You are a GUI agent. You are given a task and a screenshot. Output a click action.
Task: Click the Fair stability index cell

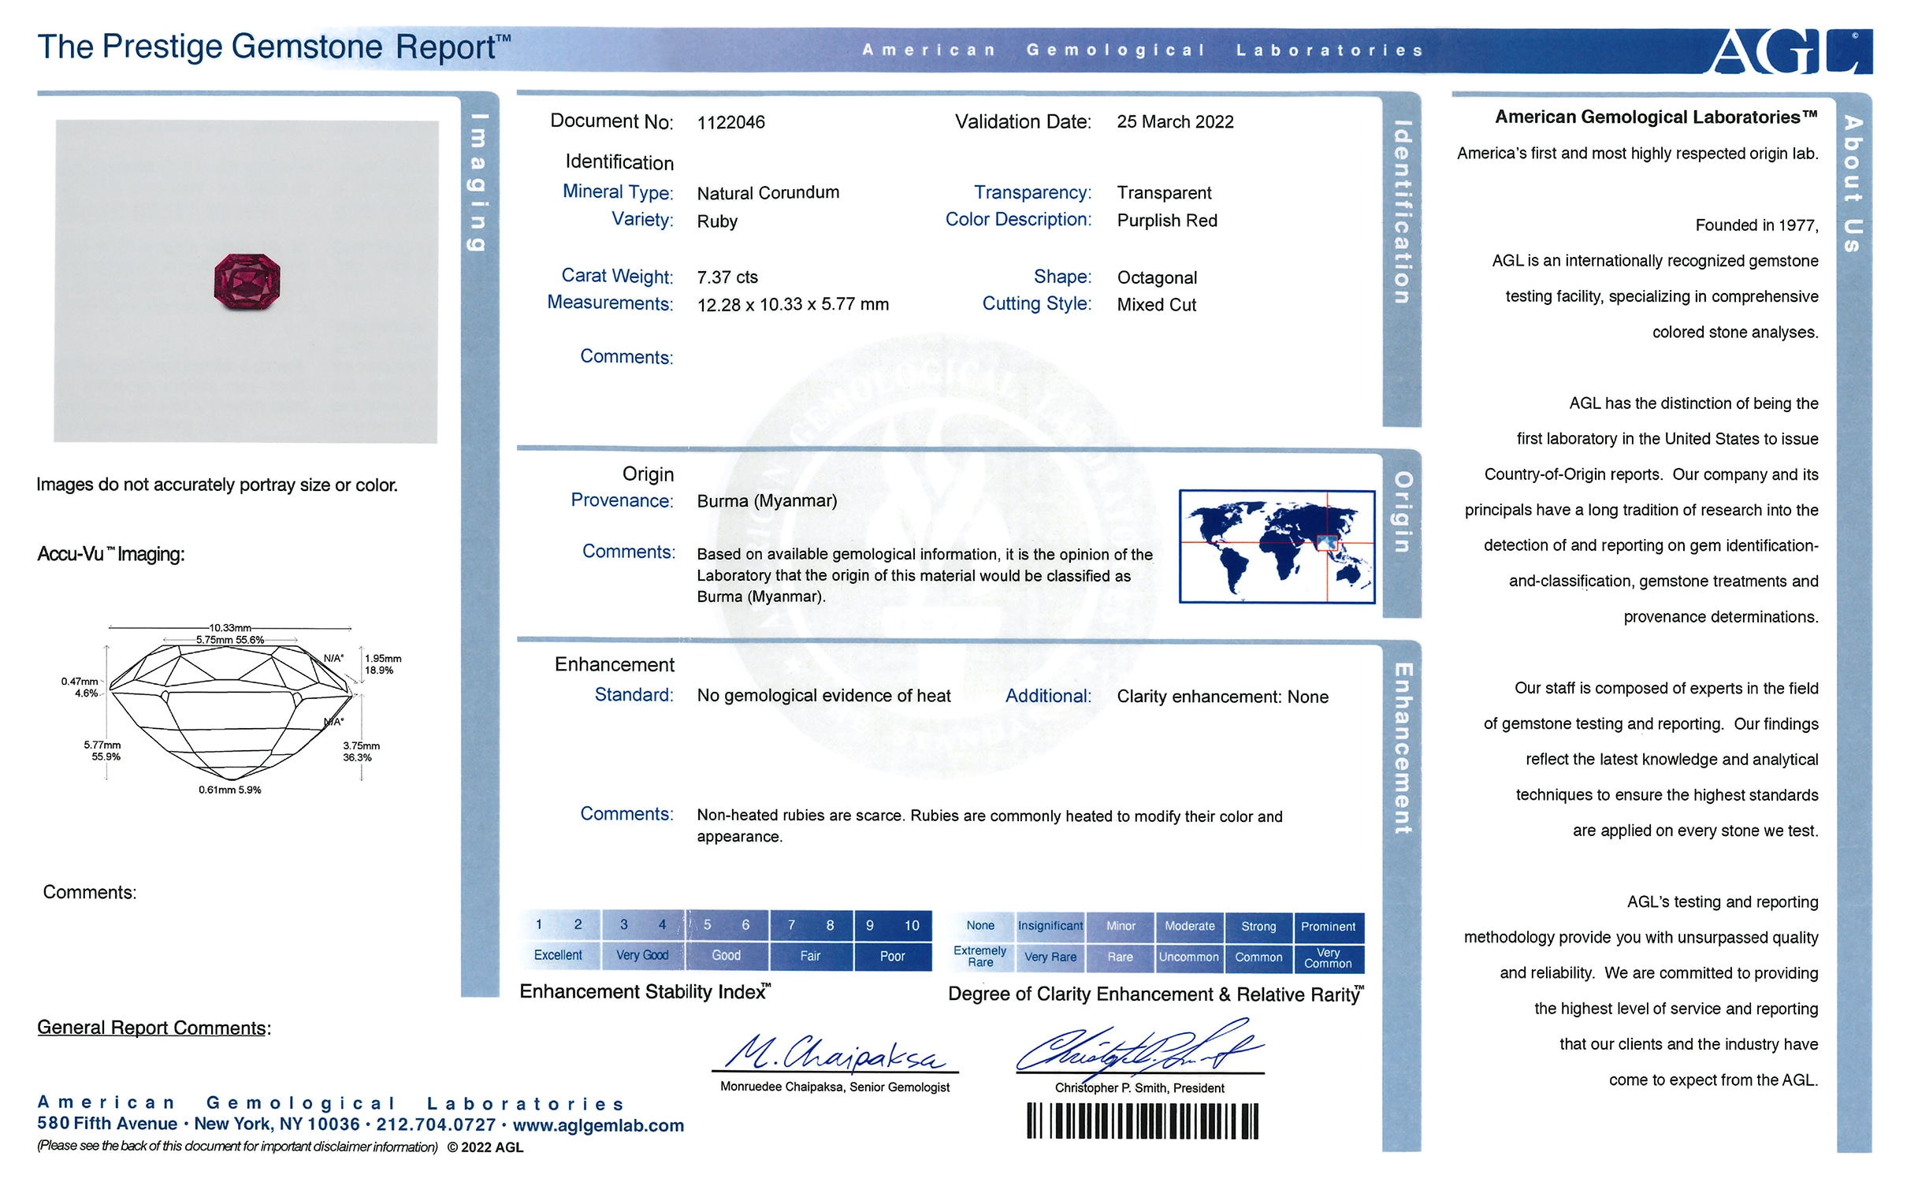pyautogui.click(x=810, y=956)
